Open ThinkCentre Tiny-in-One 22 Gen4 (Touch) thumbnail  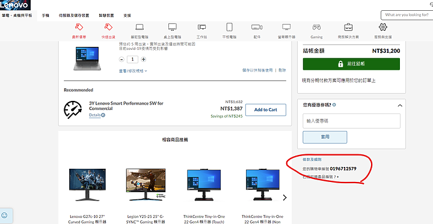pos(204,184)
